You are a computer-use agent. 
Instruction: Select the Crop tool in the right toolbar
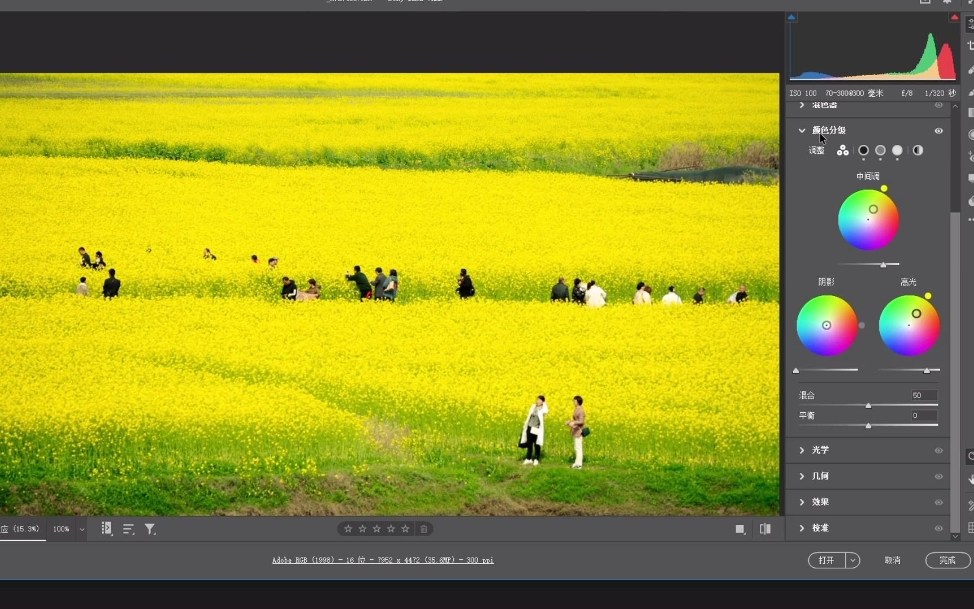tap(971, 45)
